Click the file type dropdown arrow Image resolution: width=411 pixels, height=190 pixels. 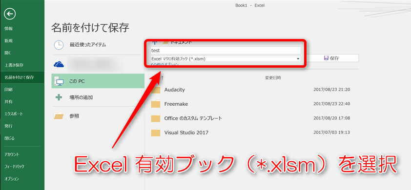pos(298,59)
